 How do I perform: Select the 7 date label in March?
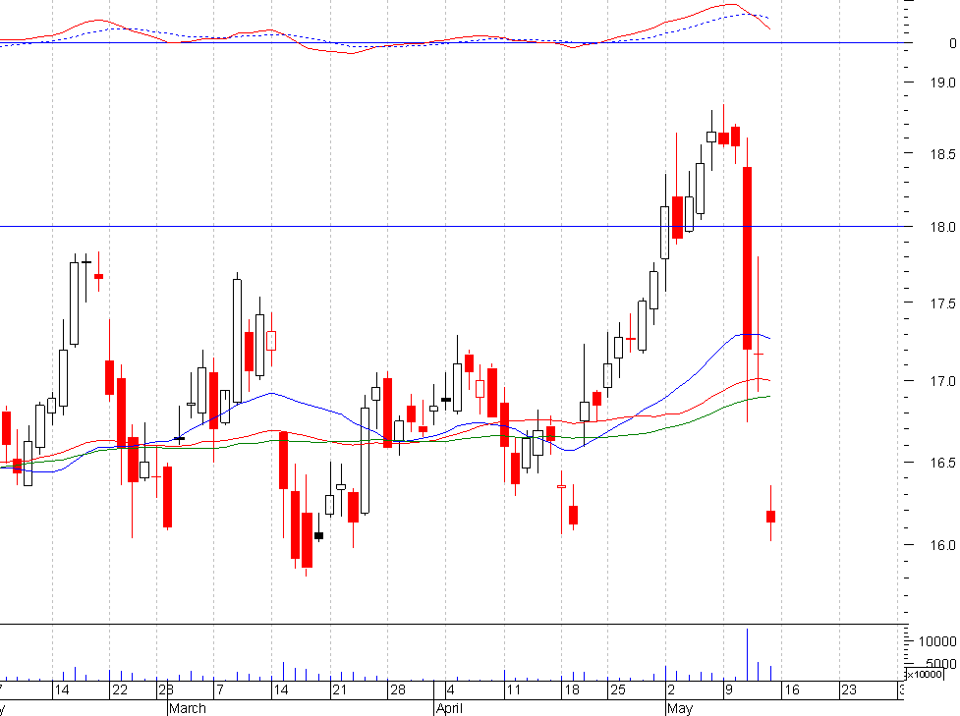tap(220, 690)
